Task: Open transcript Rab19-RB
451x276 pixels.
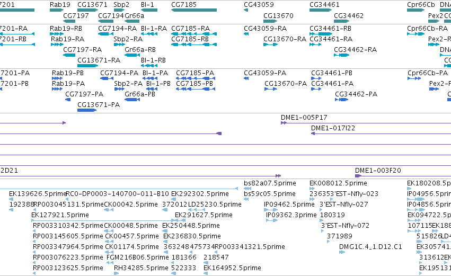Action: tap(66, 29)
